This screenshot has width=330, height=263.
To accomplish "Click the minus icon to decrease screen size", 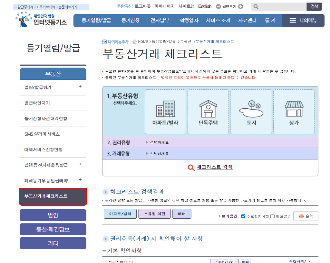I will (218, 6).
